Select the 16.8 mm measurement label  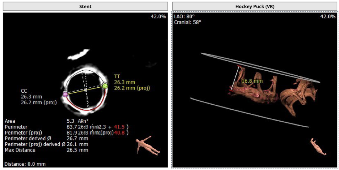[252, 81]
